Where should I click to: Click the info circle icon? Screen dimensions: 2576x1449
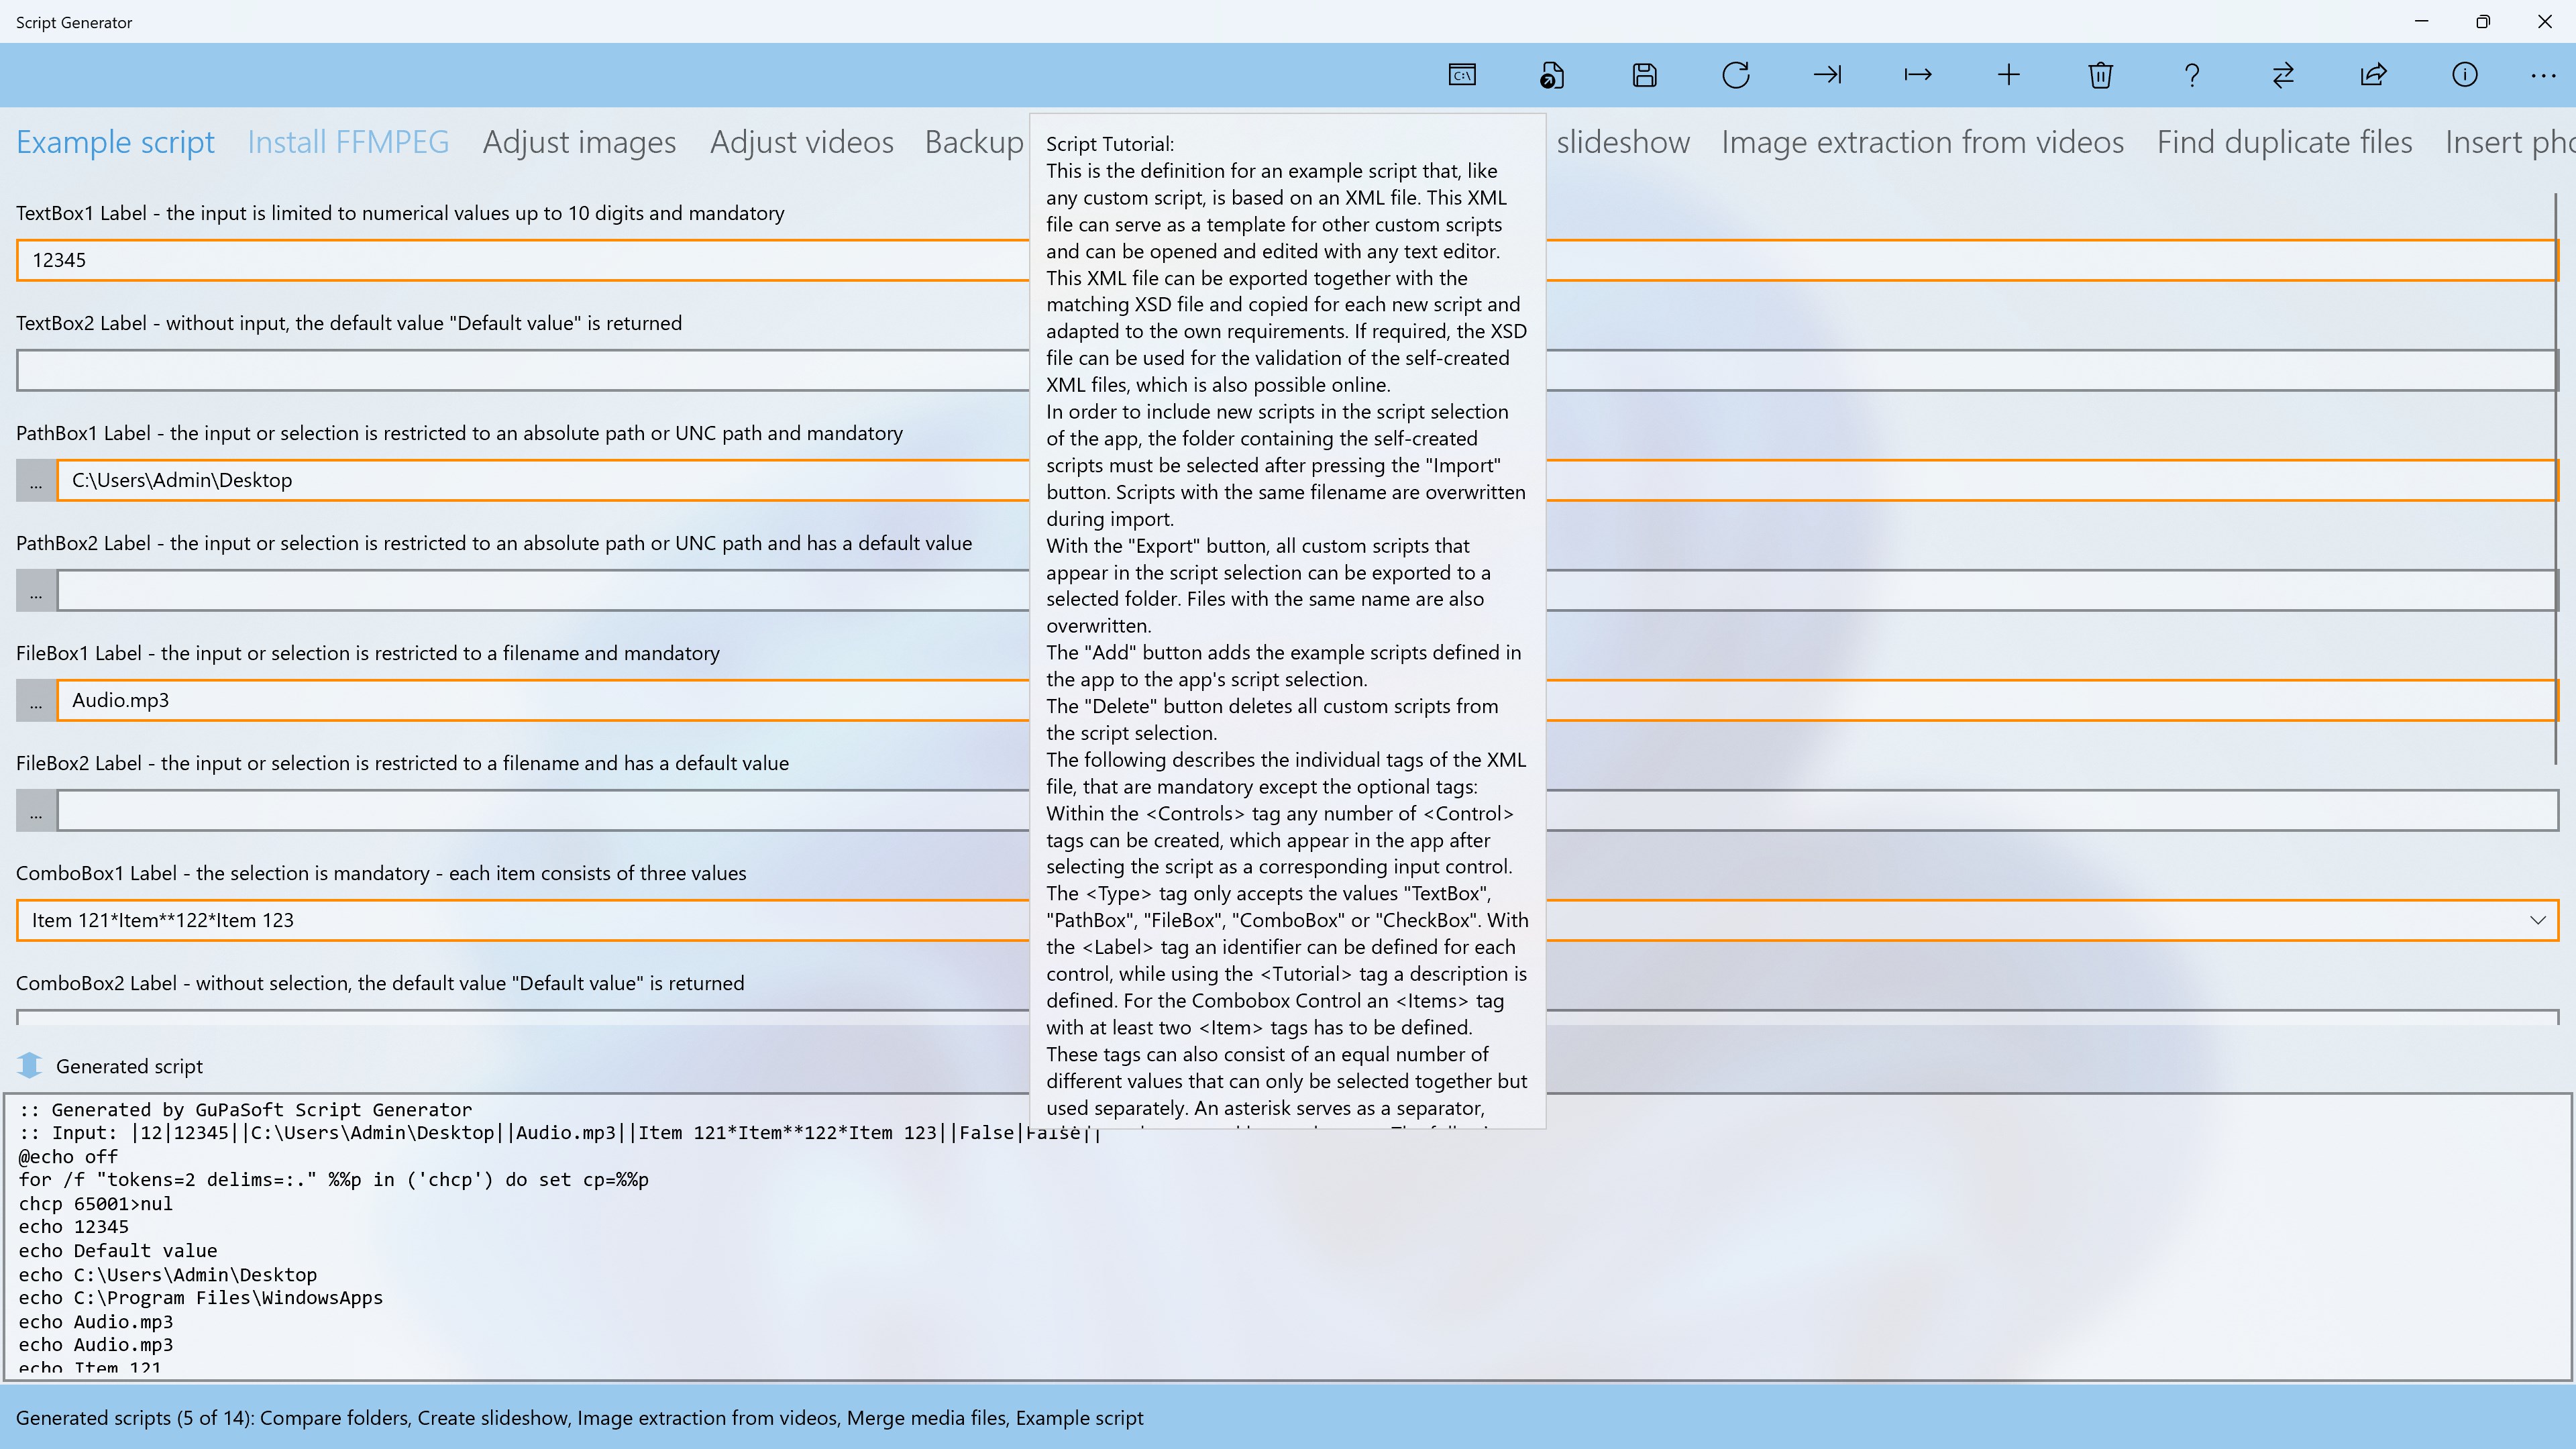click(x=2465, y=75)
